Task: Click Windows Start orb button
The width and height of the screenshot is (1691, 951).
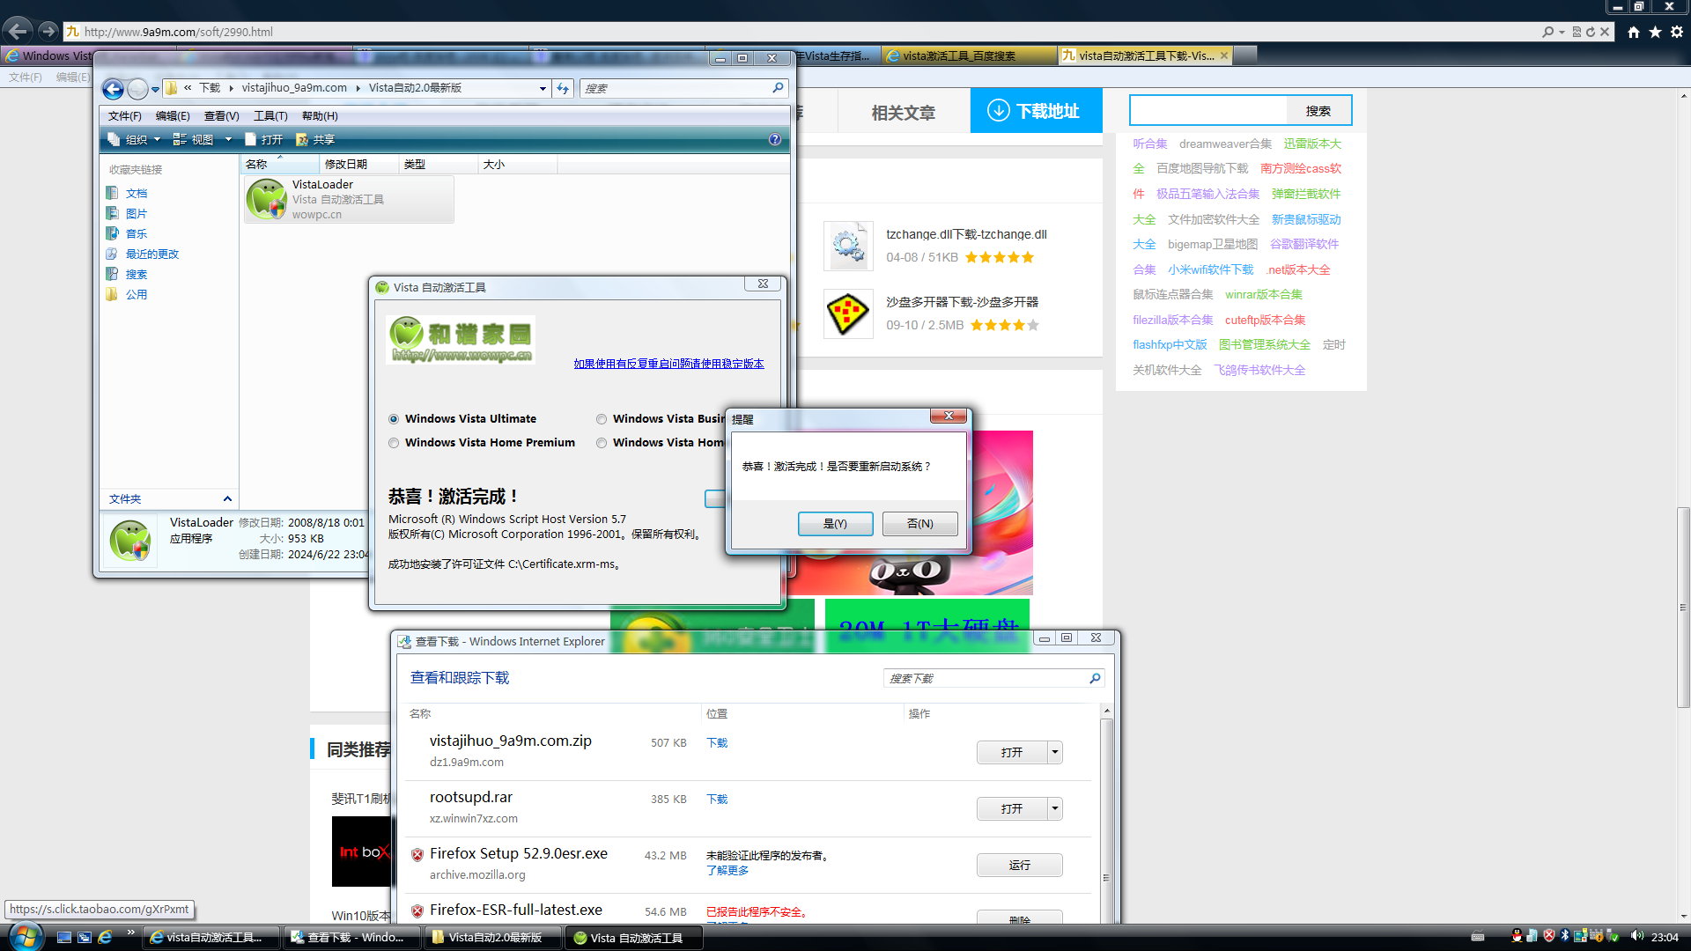Action: pyautogui.click(x=24, y=935)
